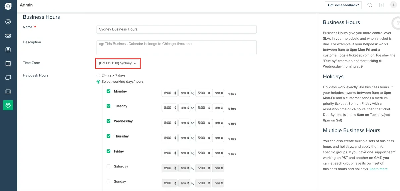The image size is (400, 191).
Task: Open the Forums chat icon
Action: coord(8,78)
